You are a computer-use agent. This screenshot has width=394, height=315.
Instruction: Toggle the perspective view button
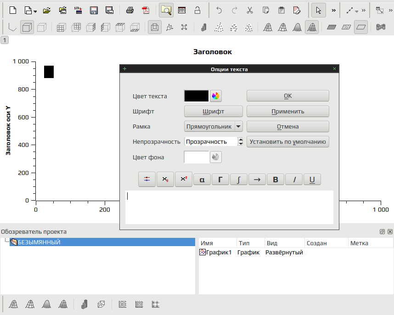coord(155,27)
